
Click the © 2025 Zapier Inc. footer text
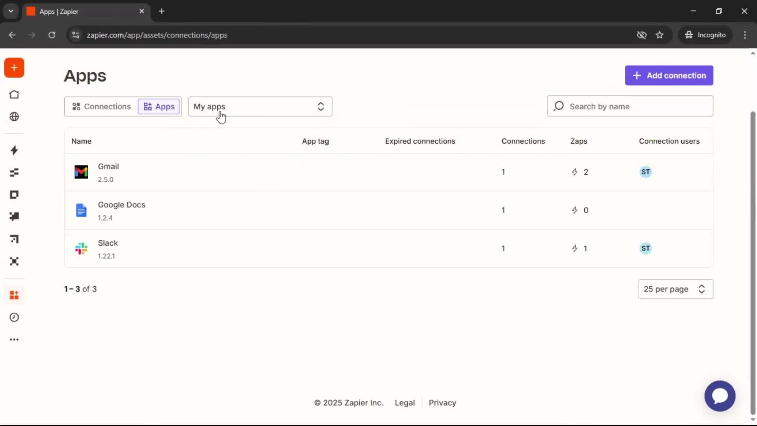tap(349, 403)
